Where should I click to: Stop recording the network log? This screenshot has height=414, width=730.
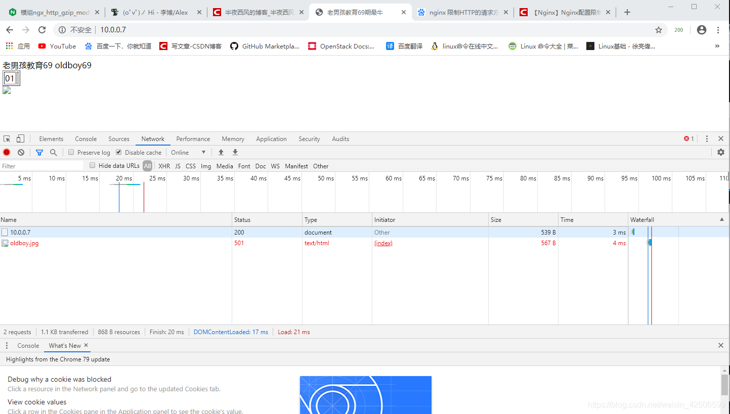pyautogui.click(x=7, y=152)
